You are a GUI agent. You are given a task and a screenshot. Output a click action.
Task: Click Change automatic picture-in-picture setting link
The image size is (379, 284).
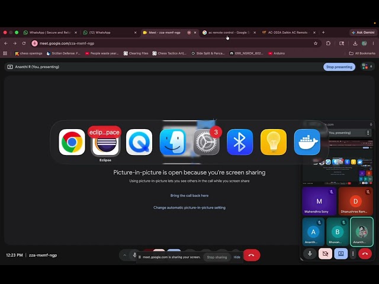[x=189, y=208]
